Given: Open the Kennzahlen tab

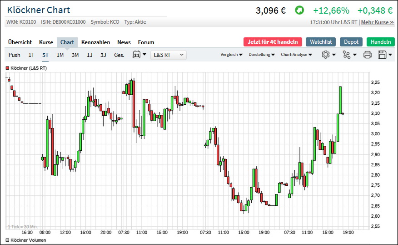Looking at the screenshot, I should point(96,42).
